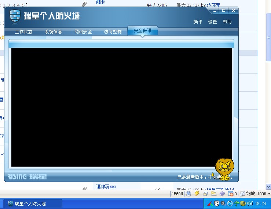Click the red-green triangle tray icon
Viewport: 271px width, 209px height.
(x=210, y=204)
